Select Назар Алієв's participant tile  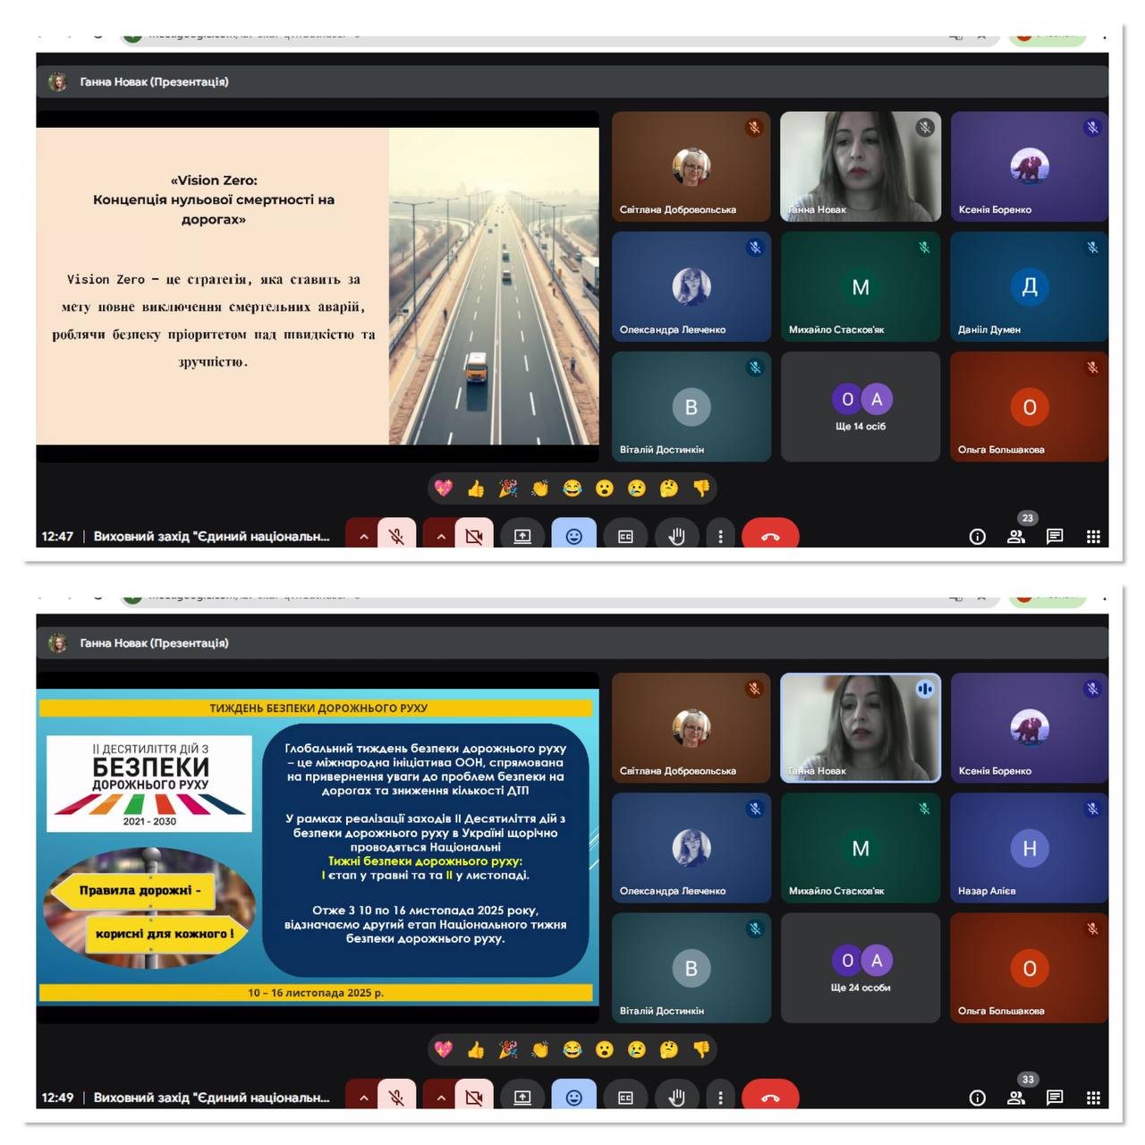click(1029, 848)
